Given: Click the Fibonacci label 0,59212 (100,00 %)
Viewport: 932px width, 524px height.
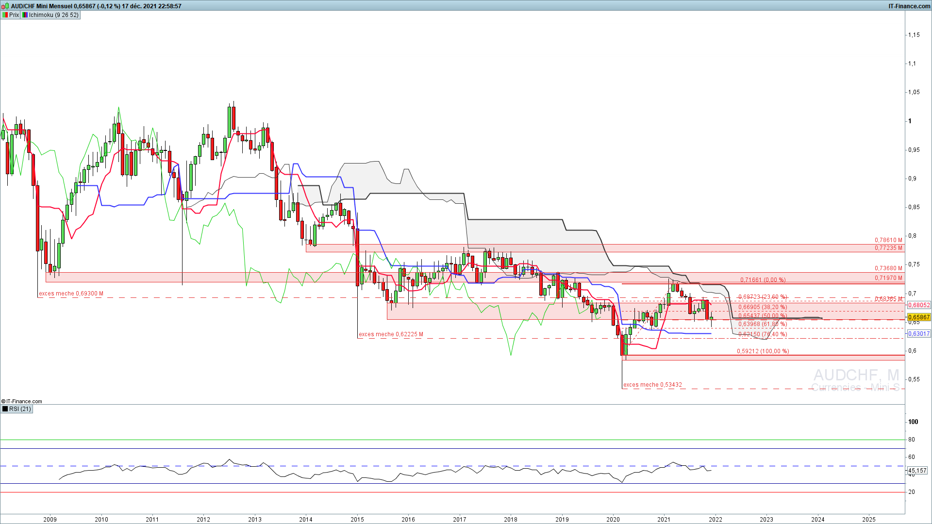Looking at the screenshot, I should [763, 351].
